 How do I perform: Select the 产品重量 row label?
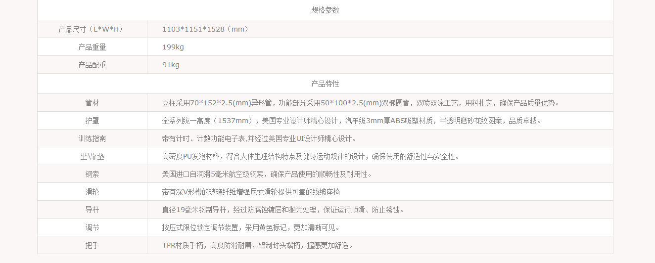click(x=92, y=47)
